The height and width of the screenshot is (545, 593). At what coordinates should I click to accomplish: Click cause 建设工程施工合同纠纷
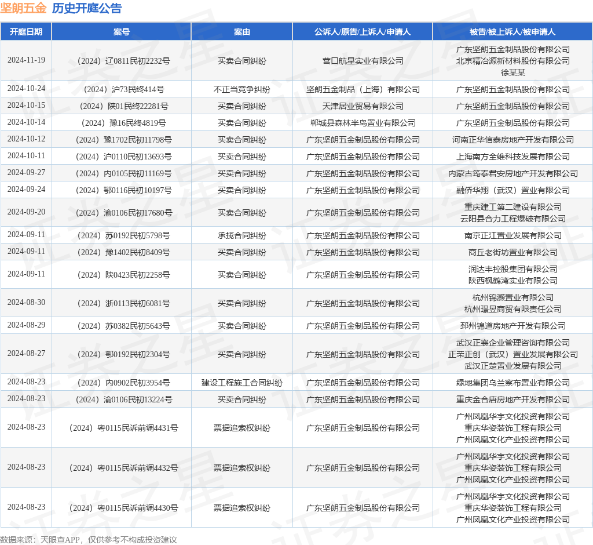click(x=241, y=383)
